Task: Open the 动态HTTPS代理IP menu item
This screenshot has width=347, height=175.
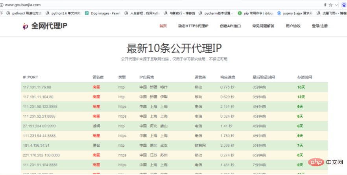Action: 193,26
